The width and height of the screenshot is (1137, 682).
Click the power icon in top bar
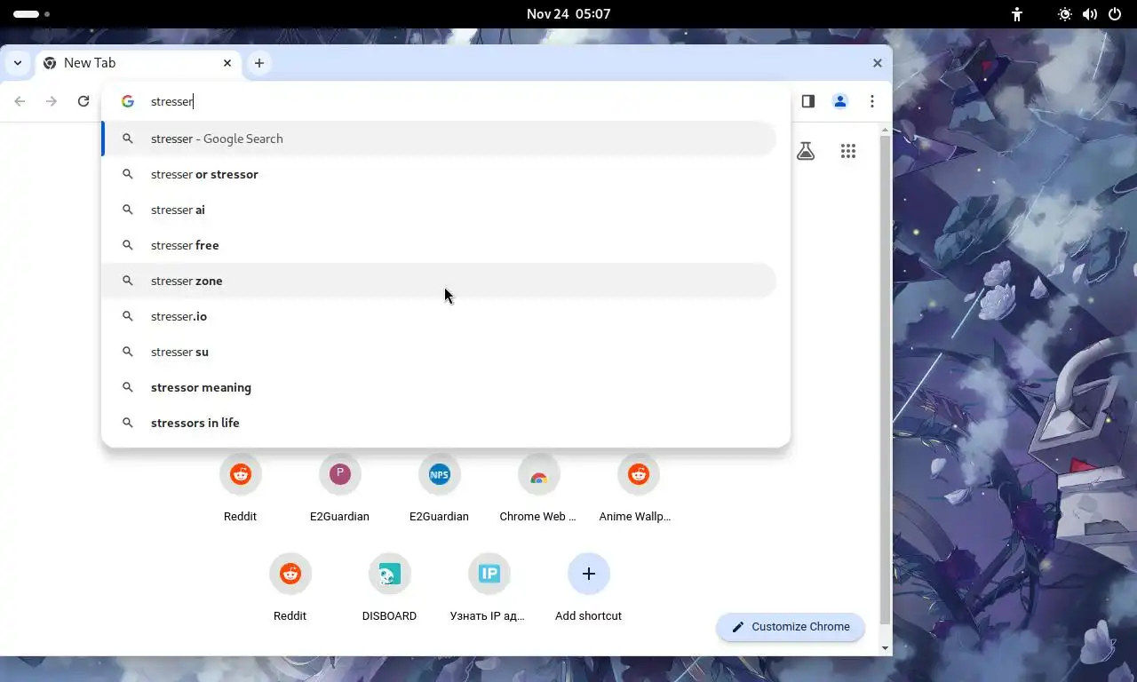1115,14
